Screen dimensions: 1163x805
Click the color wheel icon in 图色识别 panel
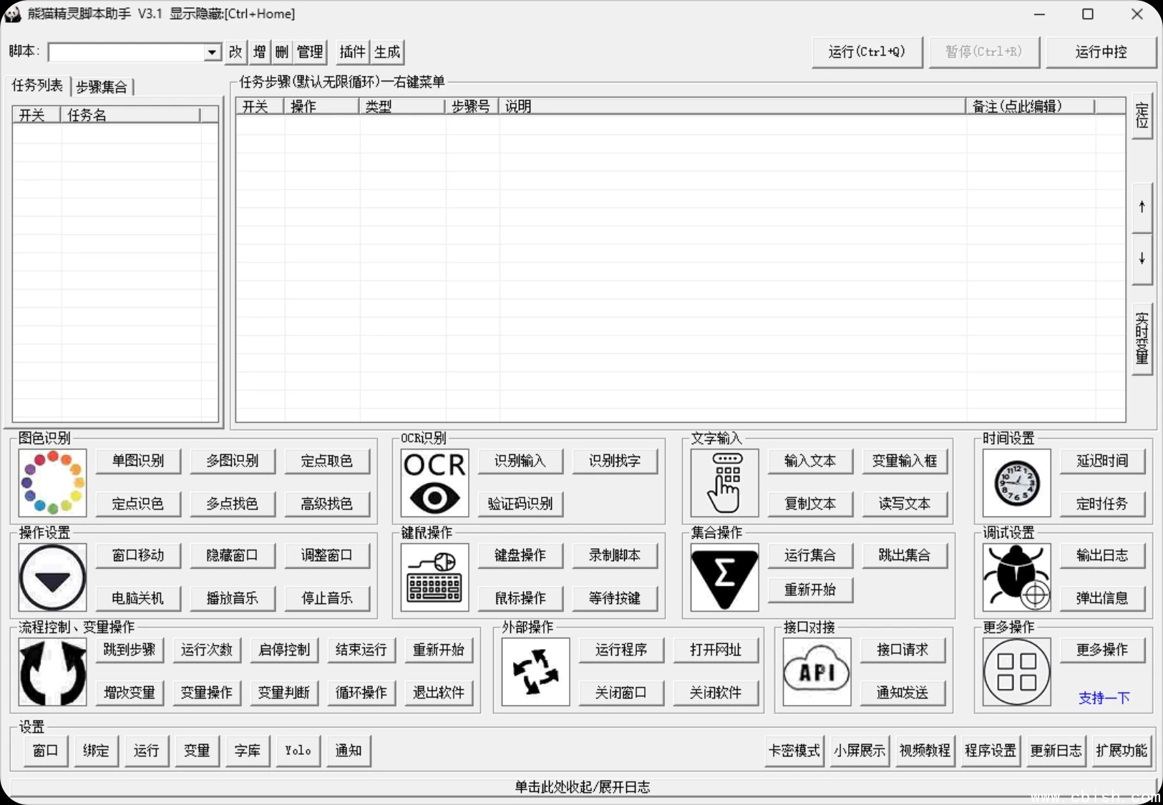pos(52,482)
